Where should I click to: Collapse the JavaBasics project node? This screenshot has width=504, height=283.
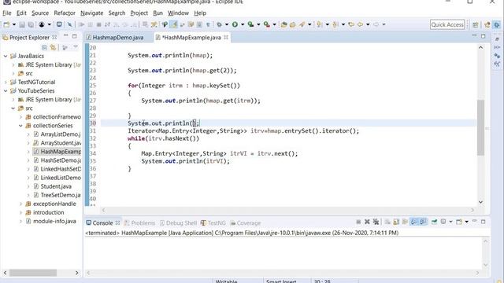pos(6,56)
